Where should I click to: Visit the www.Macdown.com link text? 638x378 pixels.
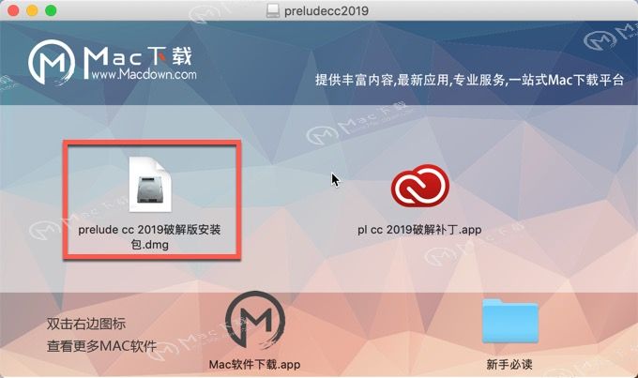tap(144, 74)
